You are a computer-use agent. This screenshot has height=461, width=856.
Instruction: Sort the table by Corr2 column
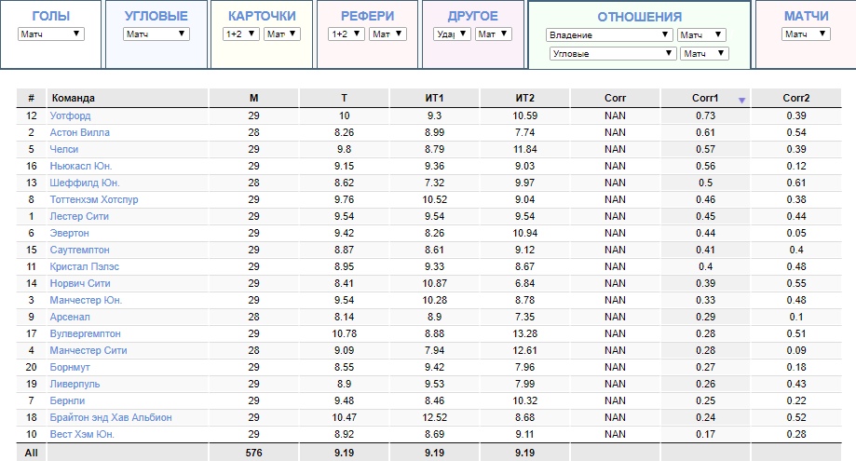(x=795, y=98)
